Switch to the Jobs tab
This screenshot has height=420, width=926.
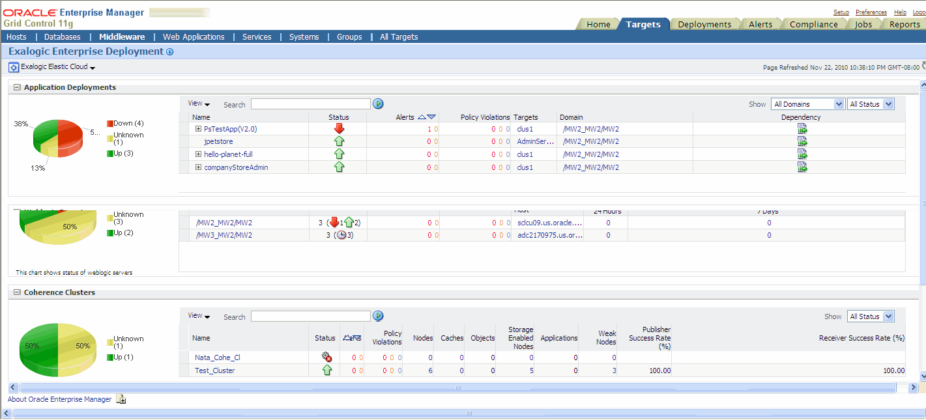click(x=864, y=24)
